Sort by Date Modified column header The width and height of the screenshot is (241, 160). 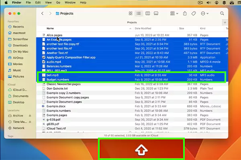[143, 28]
